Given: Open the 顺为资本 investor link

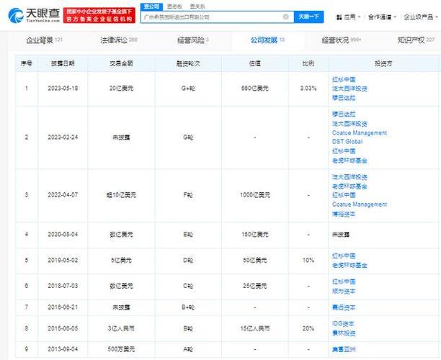Looking at the screenshot, I should point(344,291).
